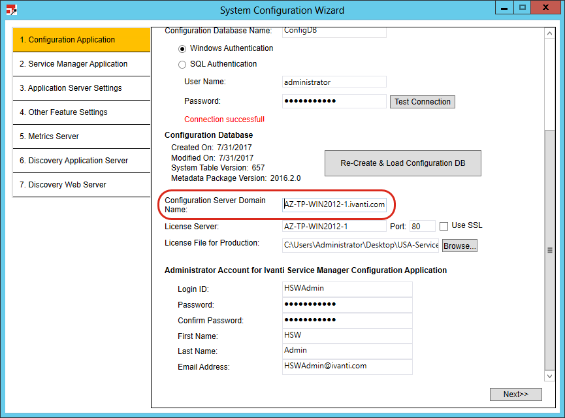The height and width of the screenshot is (418, 565).
Task: Maximize the System Configuration Wizard window
Action: pos(522,8)
